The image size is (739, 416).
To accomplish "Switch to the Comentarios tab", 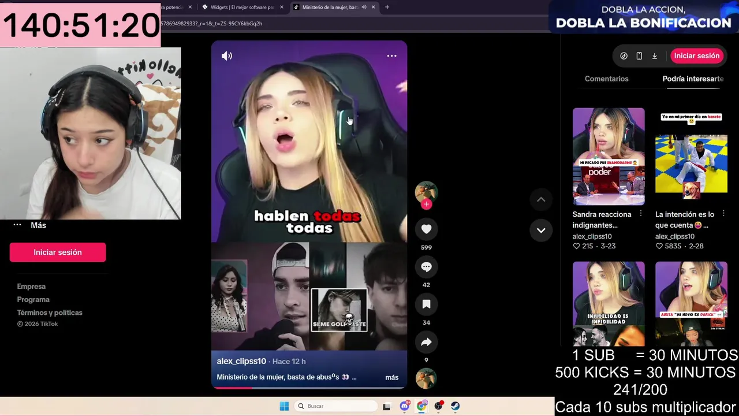I will tap(606, 79).
